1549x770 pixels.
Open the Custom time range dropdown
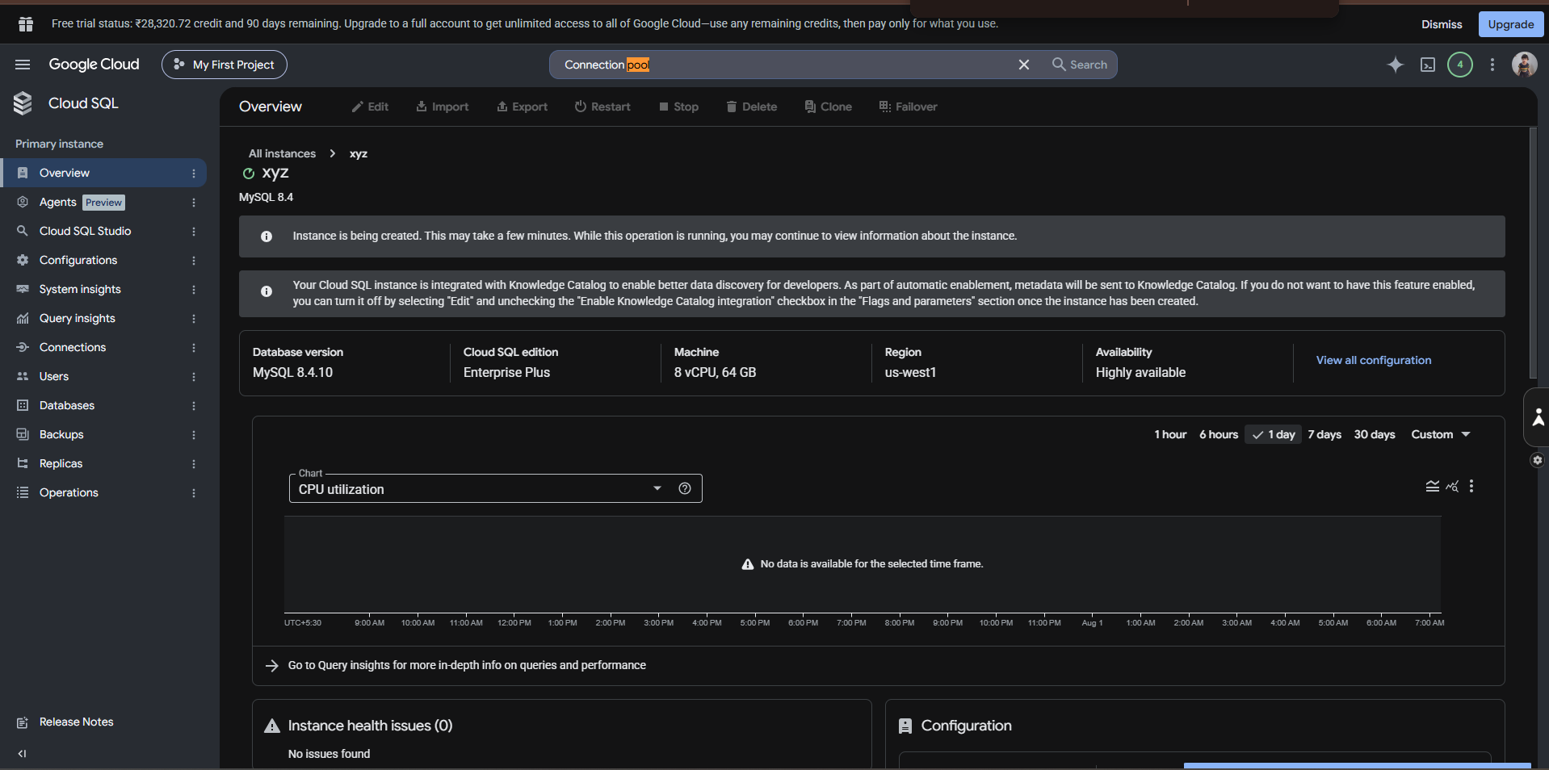pos(1441,434)
